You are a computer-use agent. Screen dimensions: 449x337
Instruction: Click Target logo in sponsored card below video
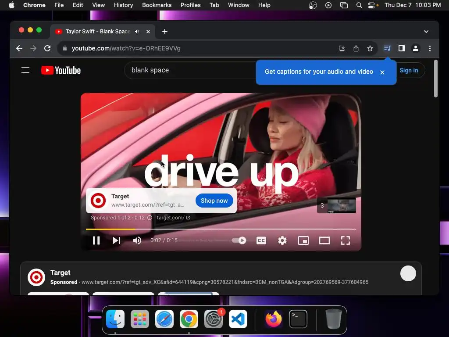pos(36,277)
